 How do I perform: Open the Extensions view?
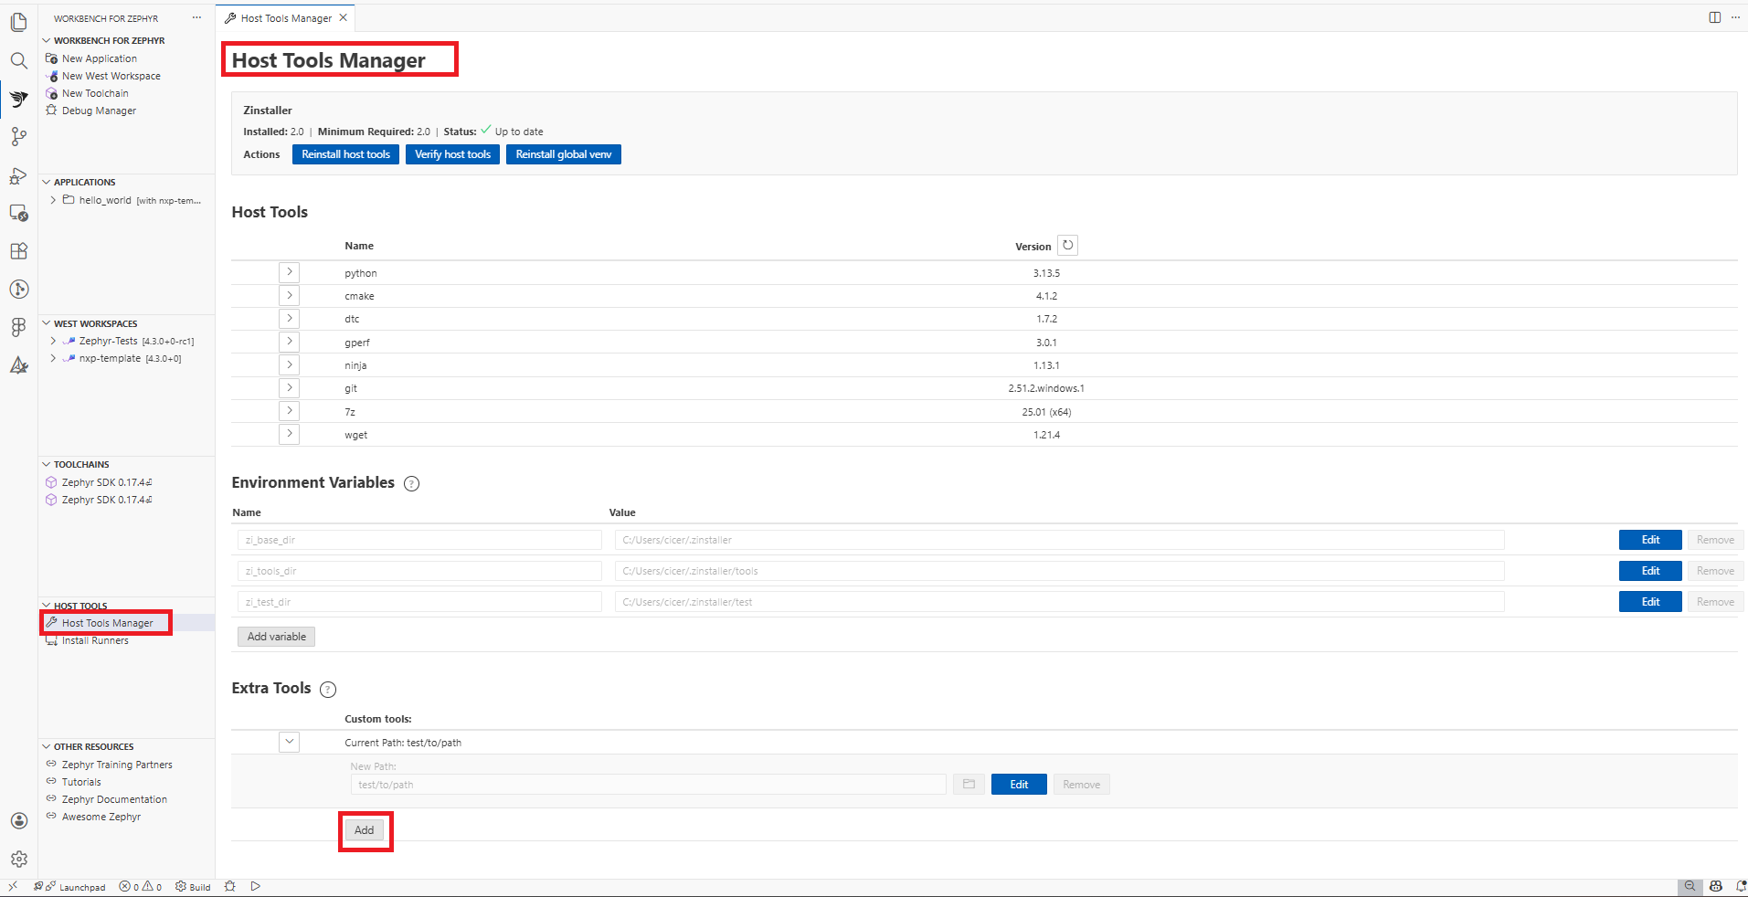click(18, 251)
